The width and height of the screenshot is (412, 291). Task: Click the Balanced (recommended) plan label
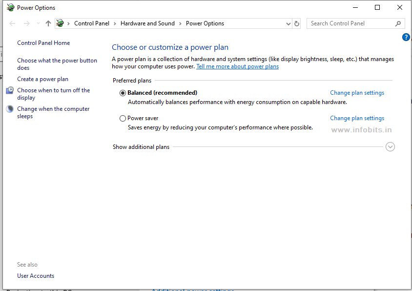coord(162,93)
